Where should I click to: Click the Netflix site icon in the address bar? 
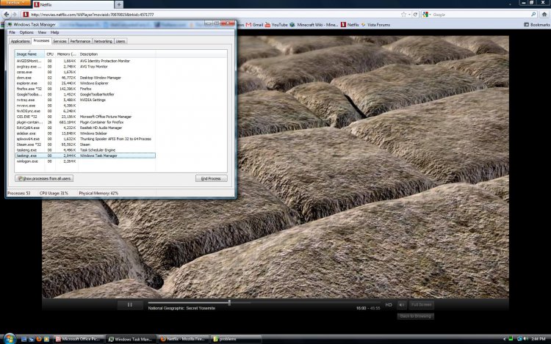coord(25,15)
